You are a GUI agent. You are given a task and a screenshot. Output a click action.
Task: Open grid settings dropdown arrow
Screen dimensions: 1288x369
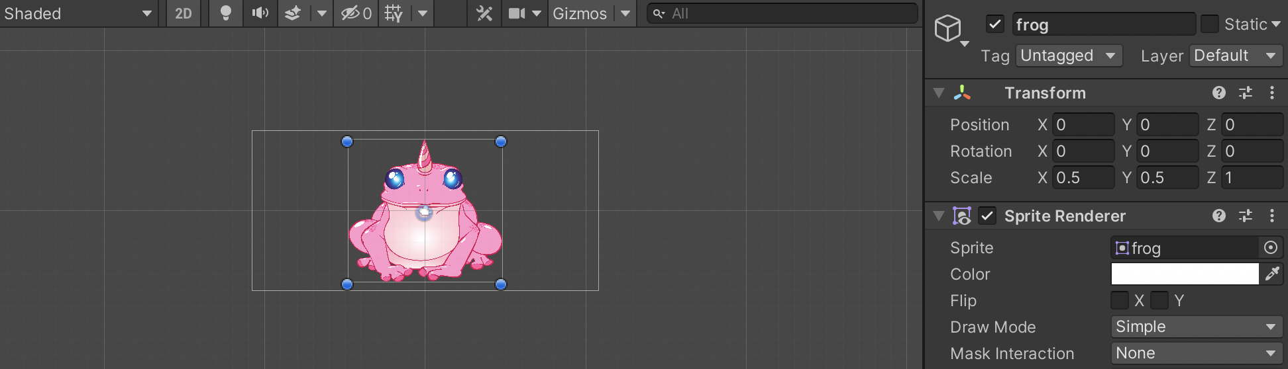[x=422, y=13]
